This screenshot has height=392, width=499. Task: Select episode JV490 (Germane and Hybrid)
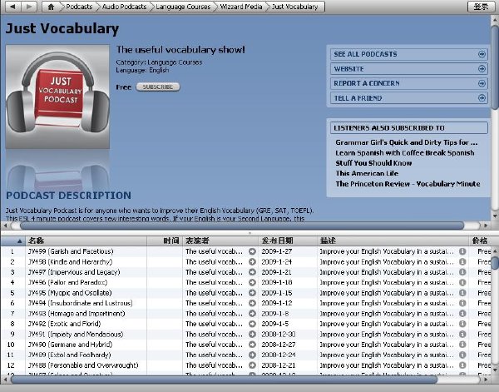(x=71, y=345)
